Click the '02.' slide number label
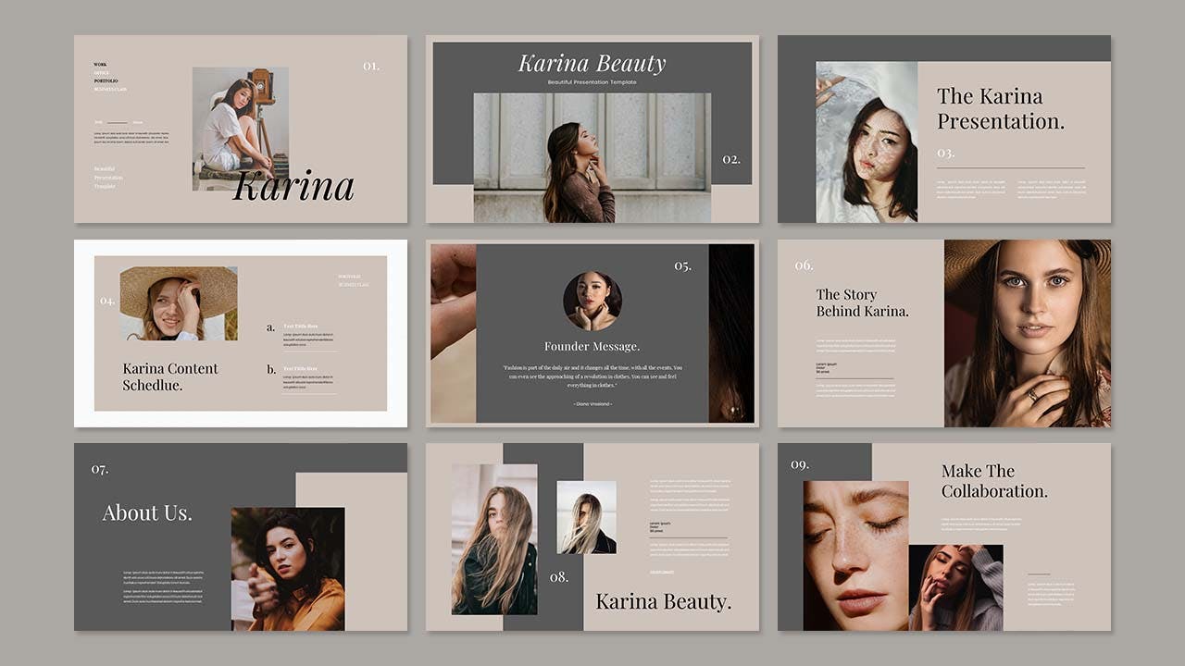 (x=731, y=159)
